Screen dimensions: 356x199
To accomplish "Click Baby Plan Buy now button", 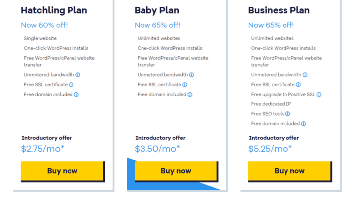I will click(x=176, y=171).
